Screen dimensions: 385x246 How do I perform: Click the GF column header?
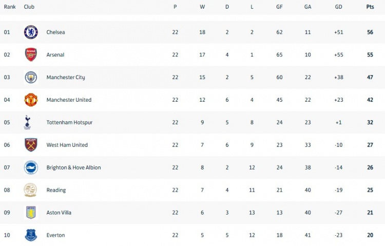point(279,7)
